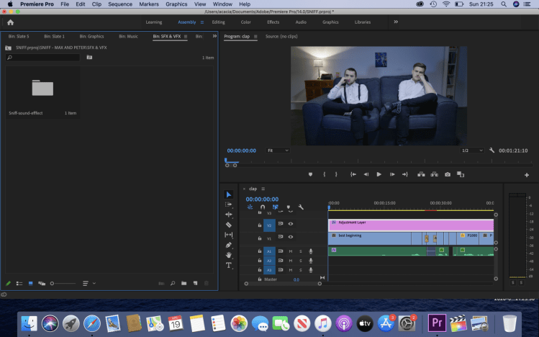Open the Sequence menu

point(120,4)
